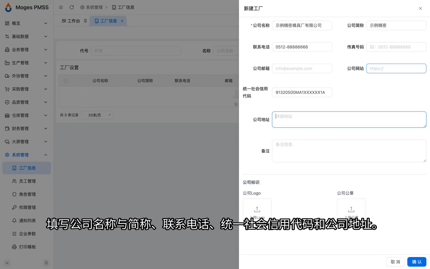
Task: Click the 公司网站 input field
Action: point(396,68)
